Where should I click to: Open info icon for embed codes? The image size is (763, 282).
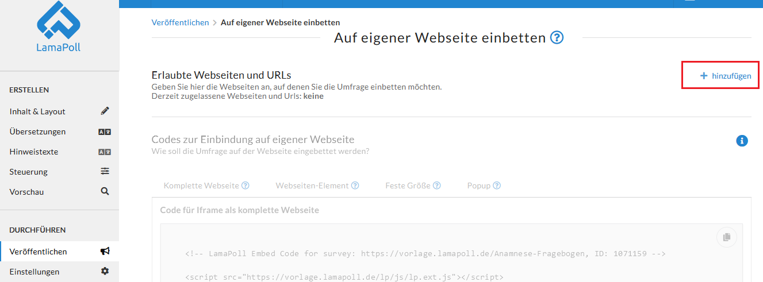742,141
